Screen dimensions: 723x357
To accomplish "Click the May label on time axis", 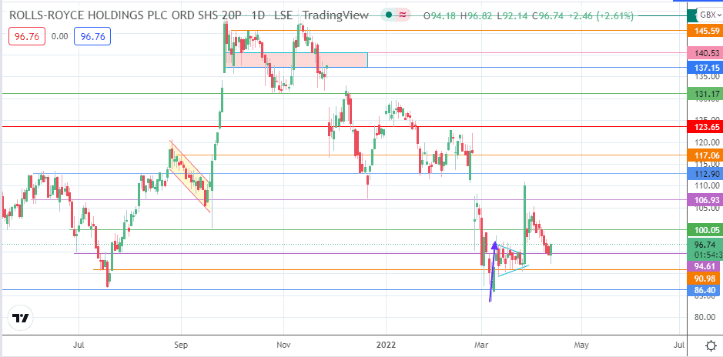I will point(581,345).
